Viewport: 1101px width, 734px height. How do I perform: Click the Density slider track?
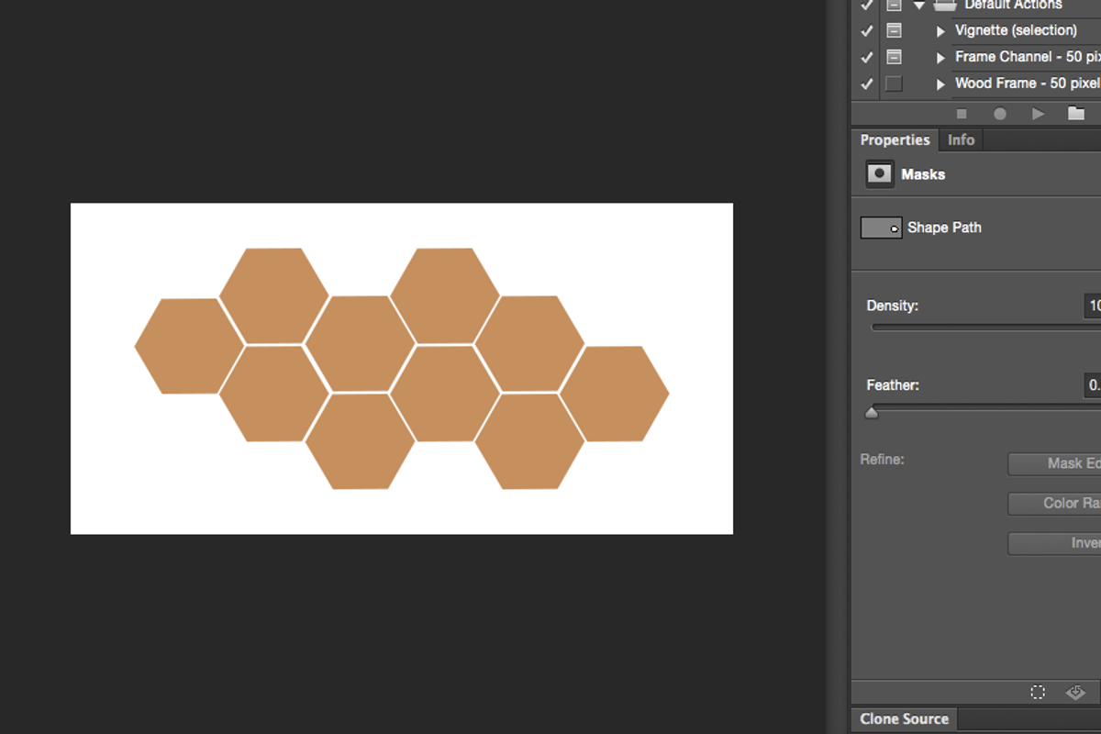pyautogui.click(x=986, y=328)
